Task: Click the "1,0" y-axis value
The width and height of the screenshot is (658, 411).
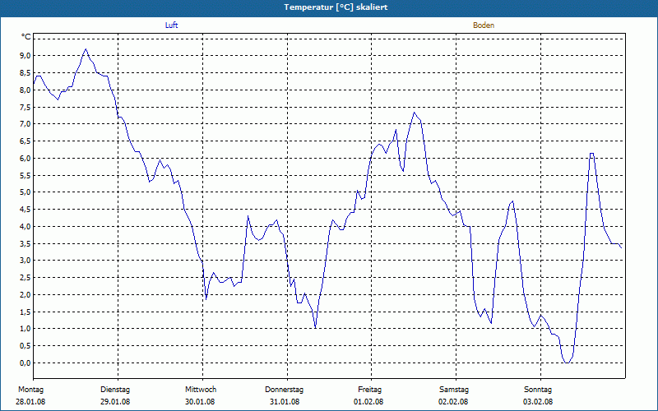Action: coord(25,329)
